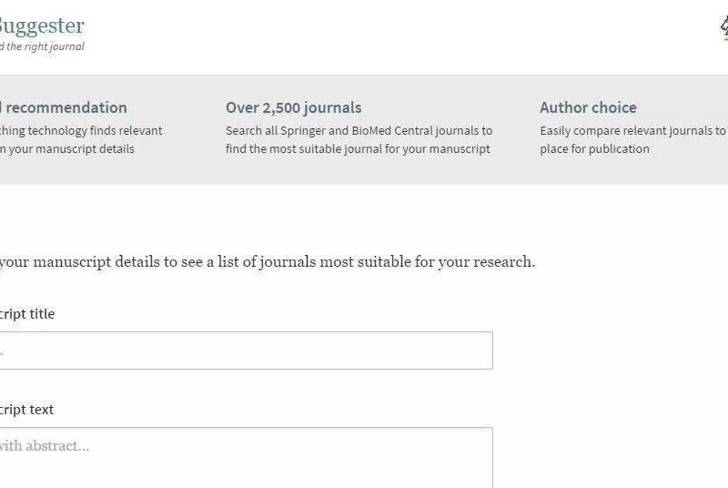Screen dimensions: 728x488
Task: Open the Journal Suggester site title
Action: [41, 25]
